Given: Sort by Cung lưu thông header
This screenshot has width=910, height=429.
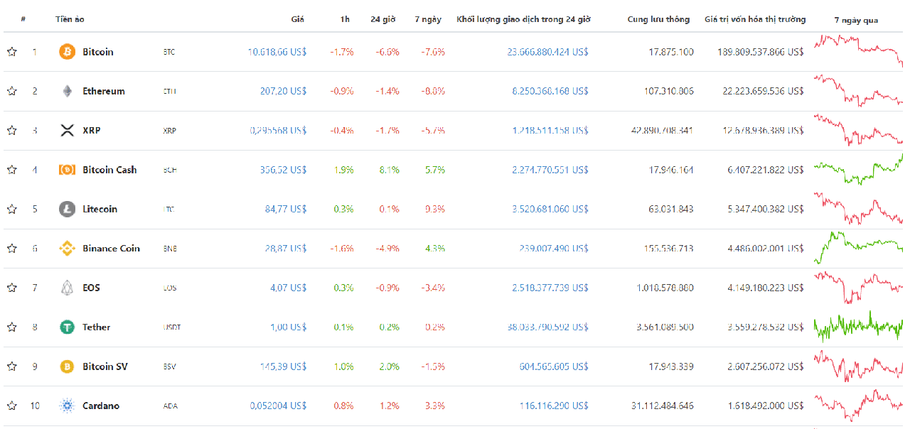Looking at the screenshot, I should pyautogui.click(x=658, y=19).
